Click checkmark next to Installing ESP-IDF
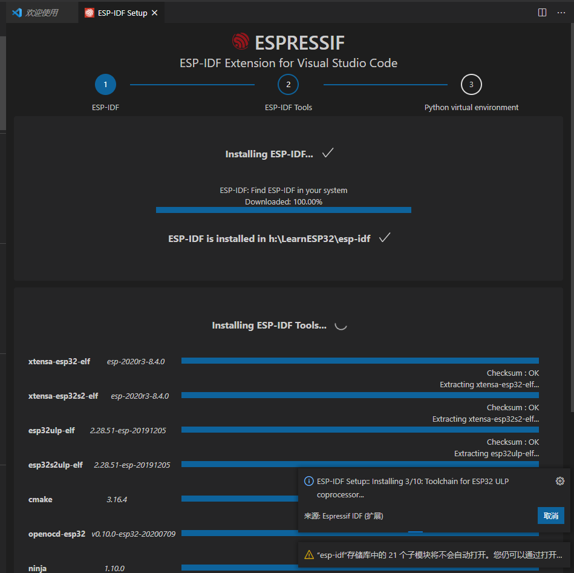Viewport: 574px width, 573px height. click(328, 152)
